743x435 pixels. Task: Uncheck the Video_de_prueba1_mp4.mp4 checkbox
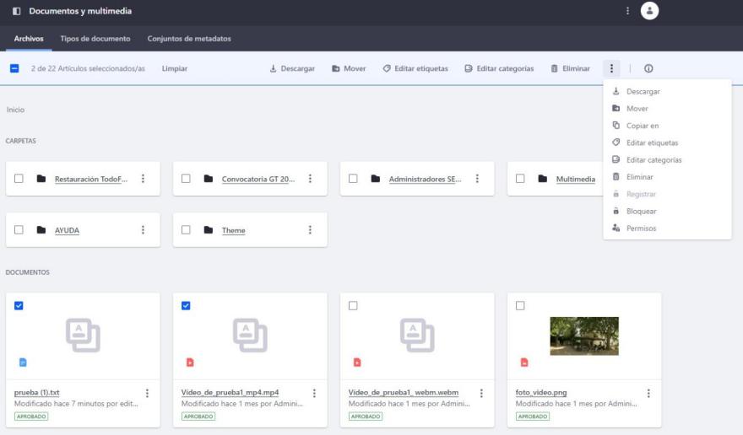pos(186,306)
